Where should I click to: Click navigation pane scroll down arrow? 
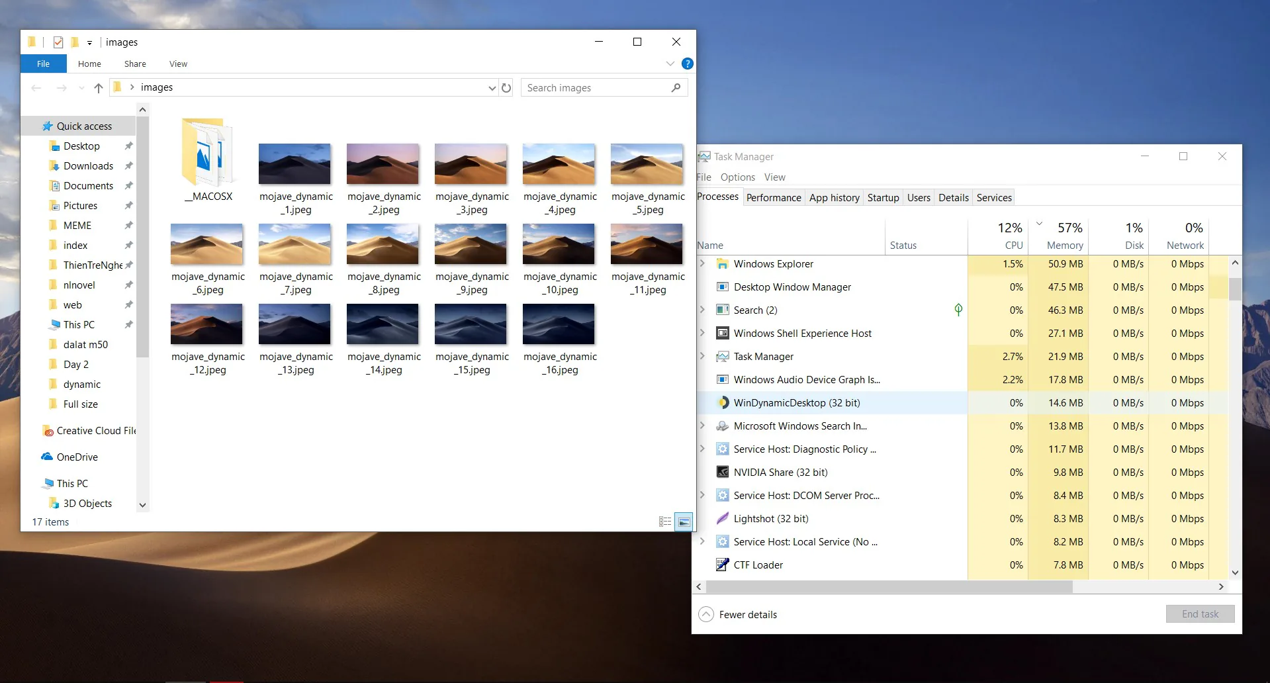142,505
